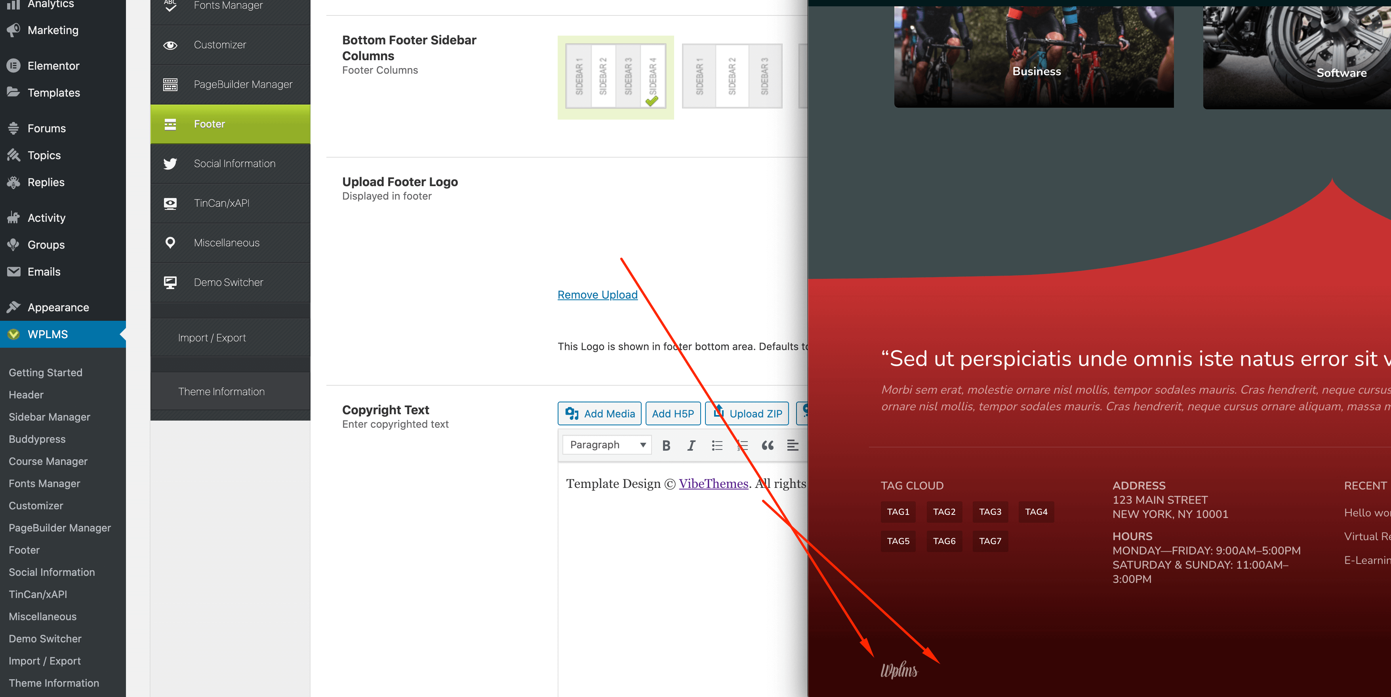The image size is (1391, 697).
Task: Click the WPLMS logo icon in sidebar
Action: coord(13,334)
